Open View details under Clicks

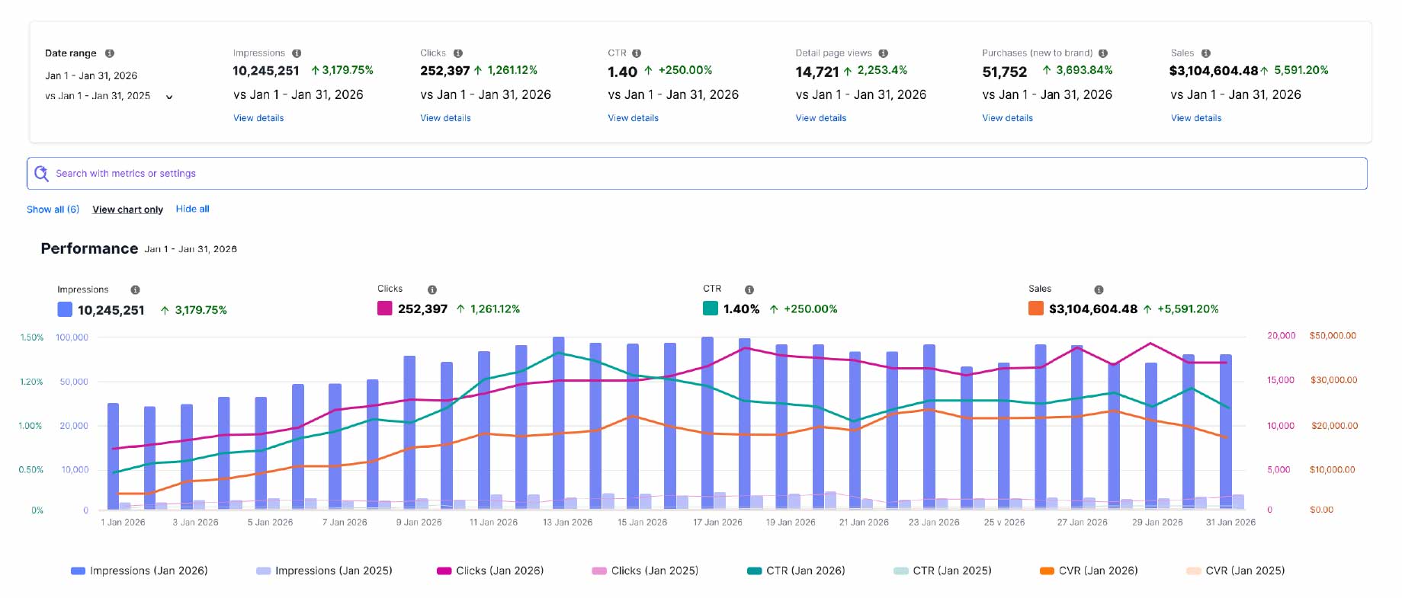click(x=445, y=118)
